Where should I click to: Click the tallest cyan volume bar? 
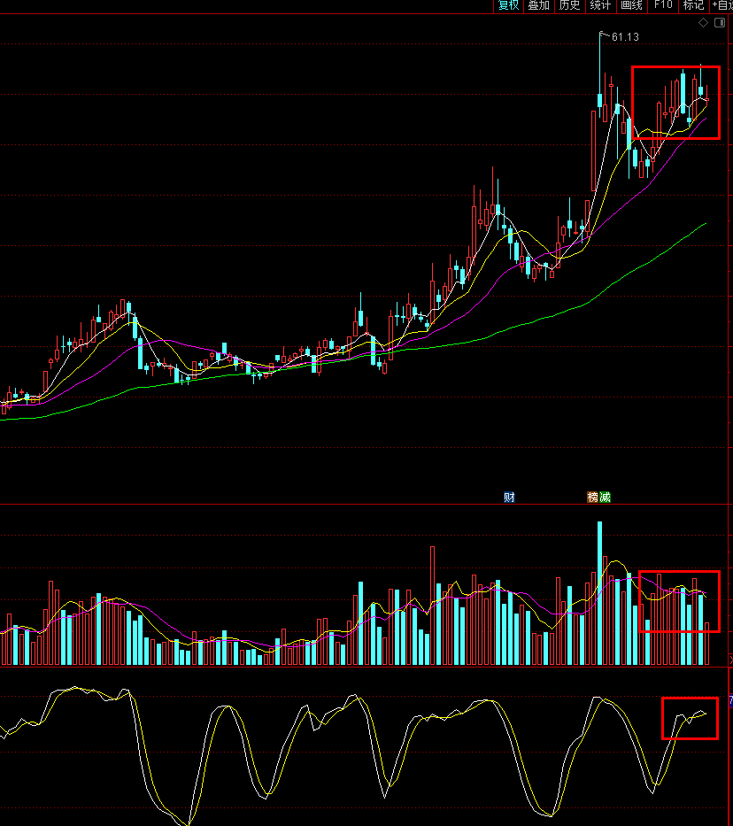coord(600,592)
